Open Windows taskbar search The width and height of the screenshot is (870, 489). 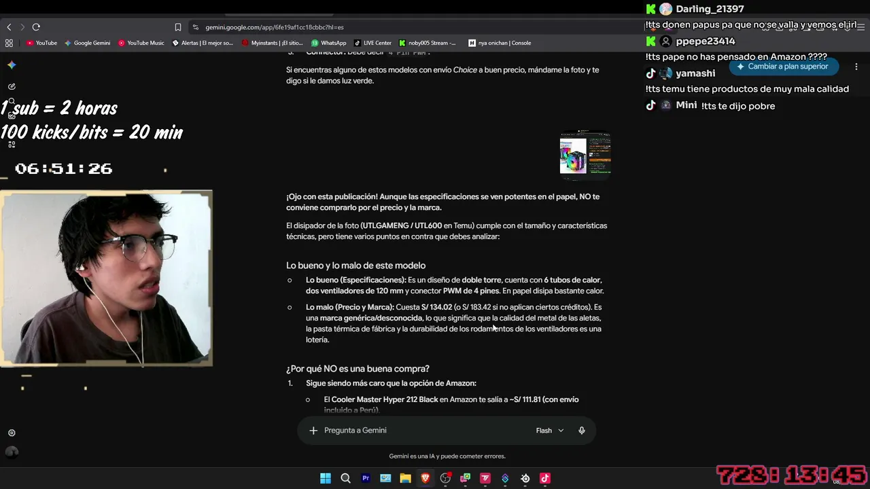pos(345,478)
